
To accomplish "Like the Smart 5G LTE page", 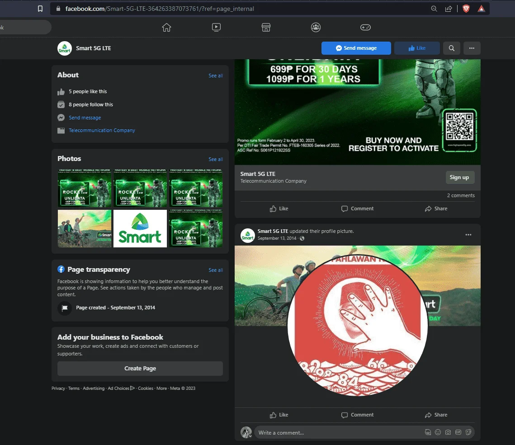I will (417, 48).
